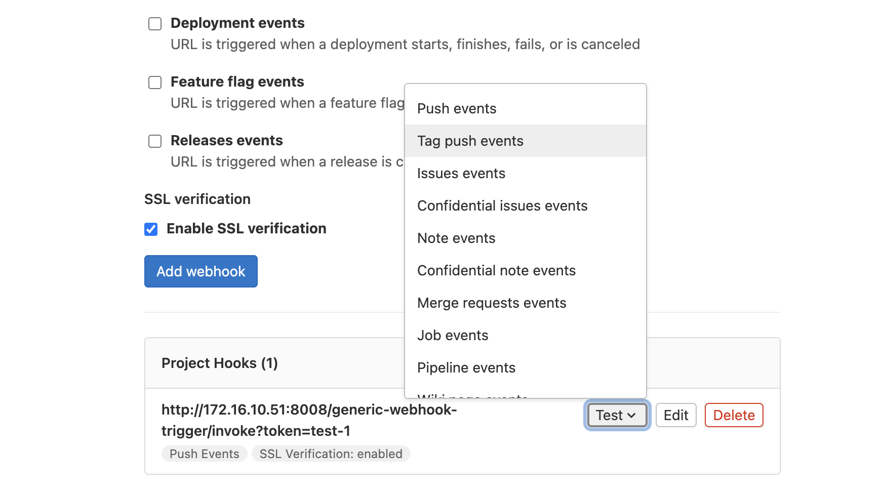Choose Tag push events menu option
The image size is (883, 492).
(470, 141)
